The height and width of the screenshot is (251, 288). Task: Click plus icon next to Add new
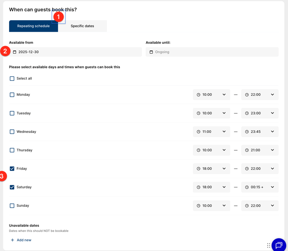click(12, 240)
